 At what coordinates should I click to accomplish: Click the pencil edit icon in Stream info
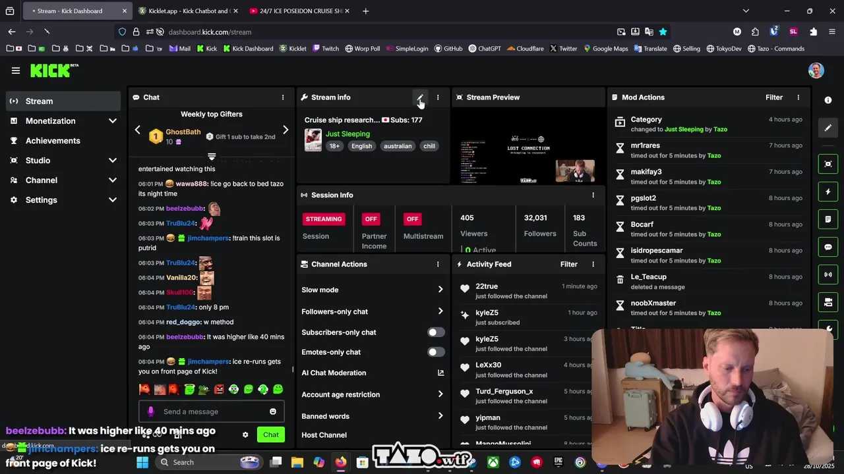[x=419, y=97]
